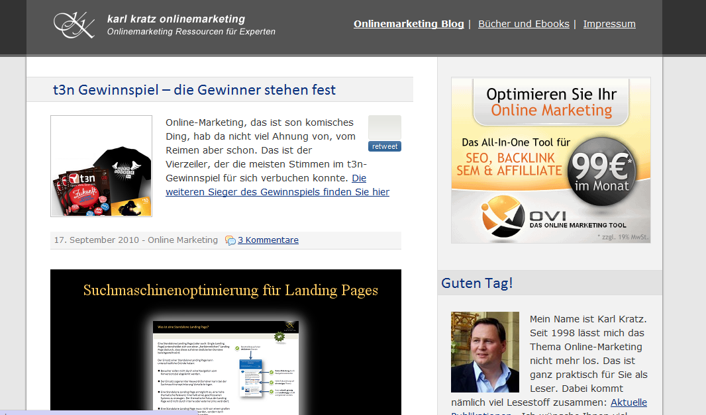Open the 'Aktuelle' publications link in sidebar

(x=629, y=402)
